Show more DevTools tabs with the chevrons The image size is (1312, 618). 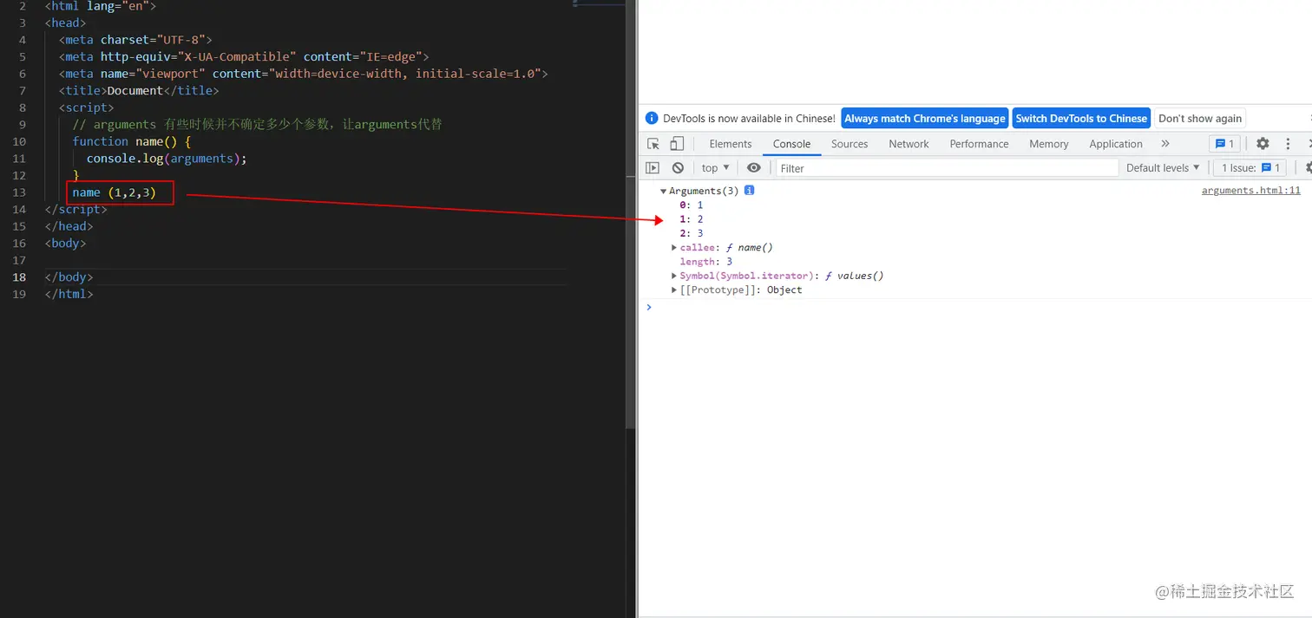click(x=1165, y=144)
